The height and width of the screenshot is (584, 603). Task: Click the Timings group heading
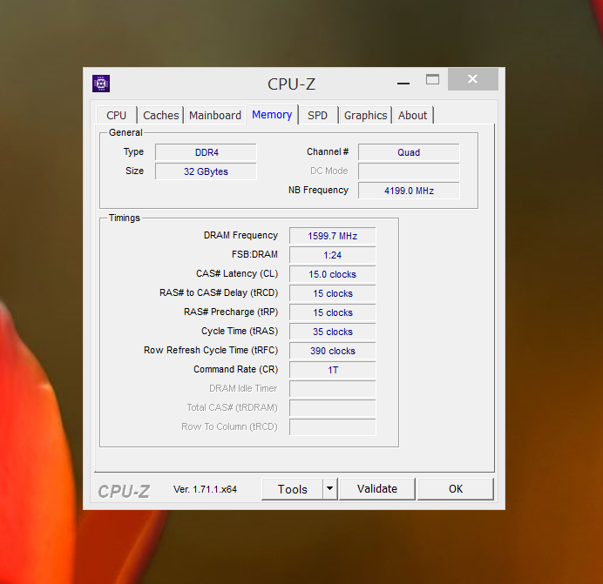125,218
